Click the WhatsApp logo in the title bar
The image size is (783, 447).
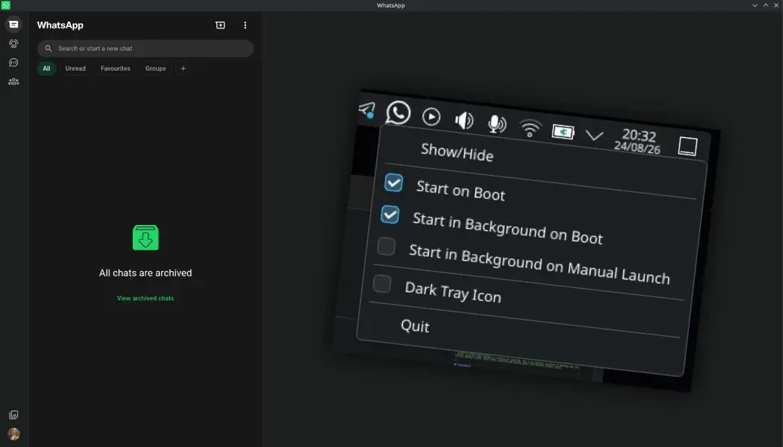[5, 5]
